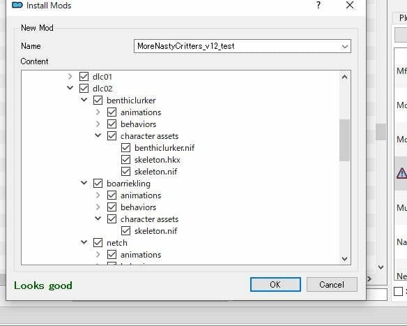Toggle benthiclurker character assets checkbox
Image resolution: width=407 pixels, height=326 pixels.
[112, 136]
